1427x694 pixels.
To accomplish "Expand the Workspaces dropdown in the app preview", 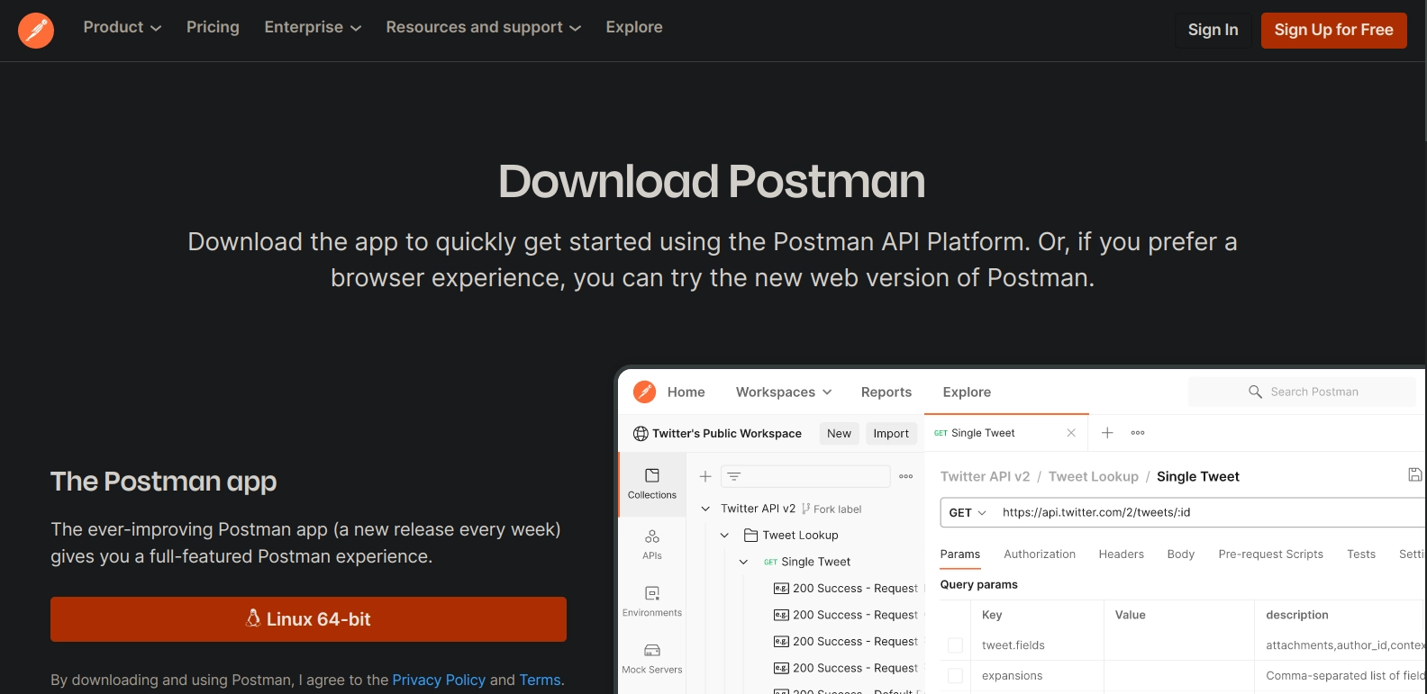I will (x=784, y=392).
